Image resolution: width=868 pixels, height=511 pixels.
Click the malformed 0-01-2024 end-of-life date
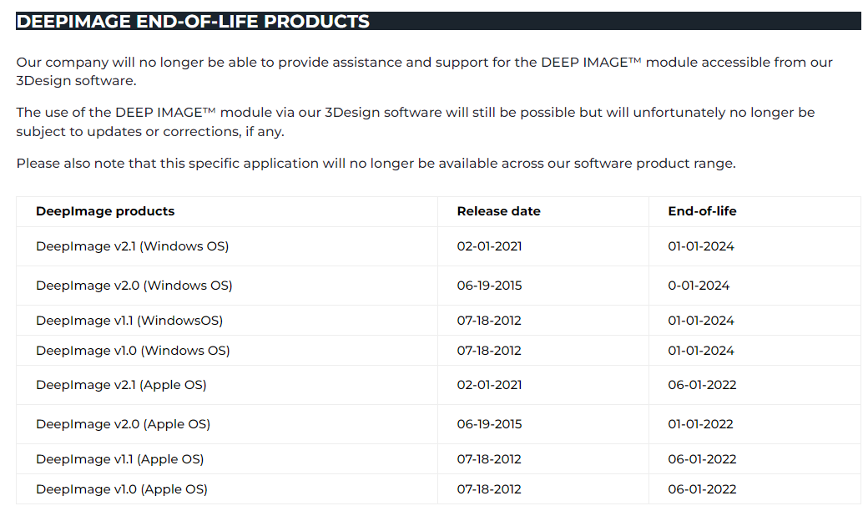[x=699, y=286]
